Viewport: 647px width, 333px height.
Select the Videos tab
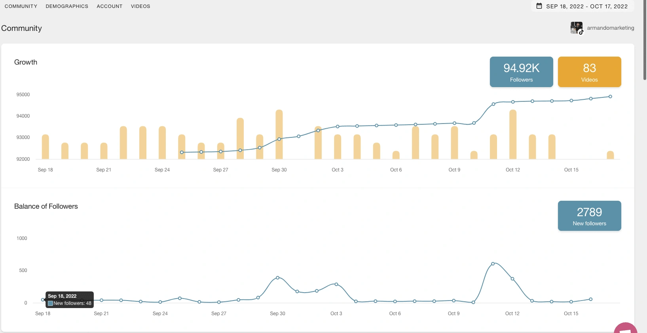140,6
